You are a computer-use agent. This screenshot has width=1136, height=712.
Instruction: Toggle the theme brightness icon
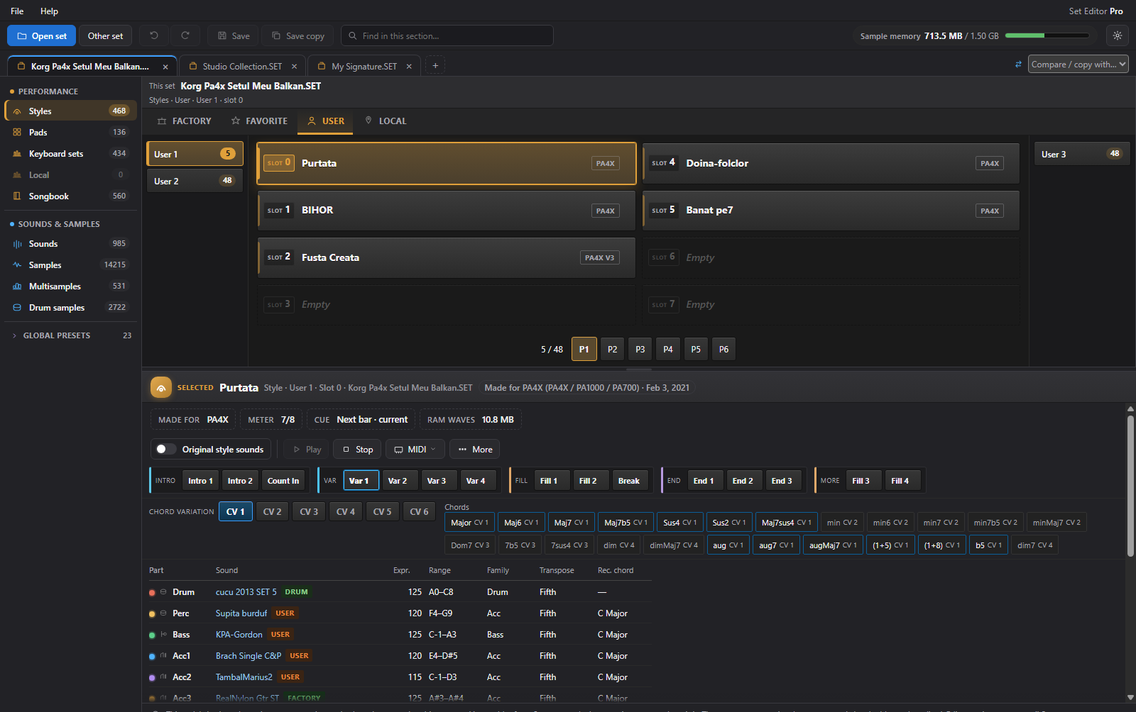(1118, 35)
